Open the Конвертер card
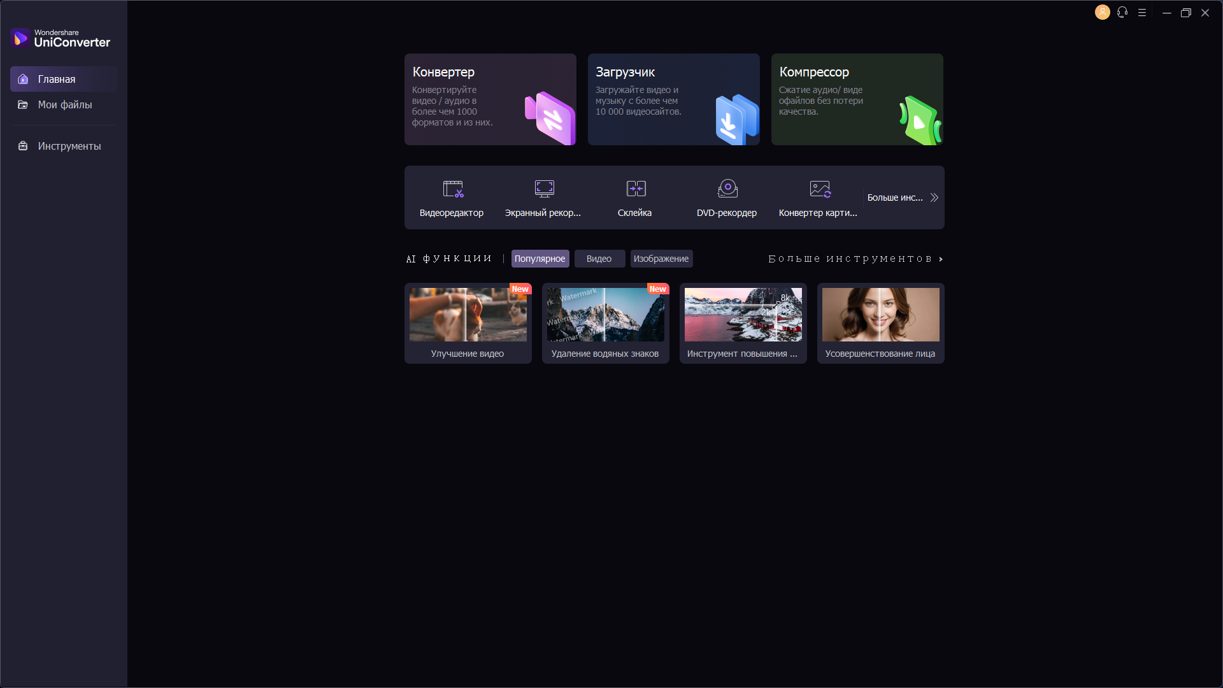This screenshot has width=1223, height=688. click(x=490, y=99)
